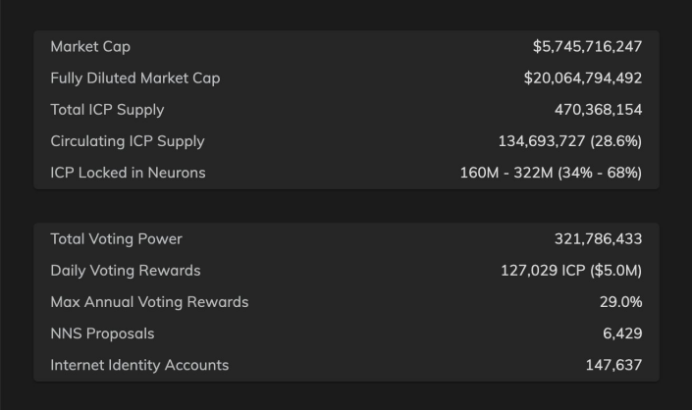Select the $20,064,794,492 value
Viewport: 692px width, 410px height.
point(583,78)
